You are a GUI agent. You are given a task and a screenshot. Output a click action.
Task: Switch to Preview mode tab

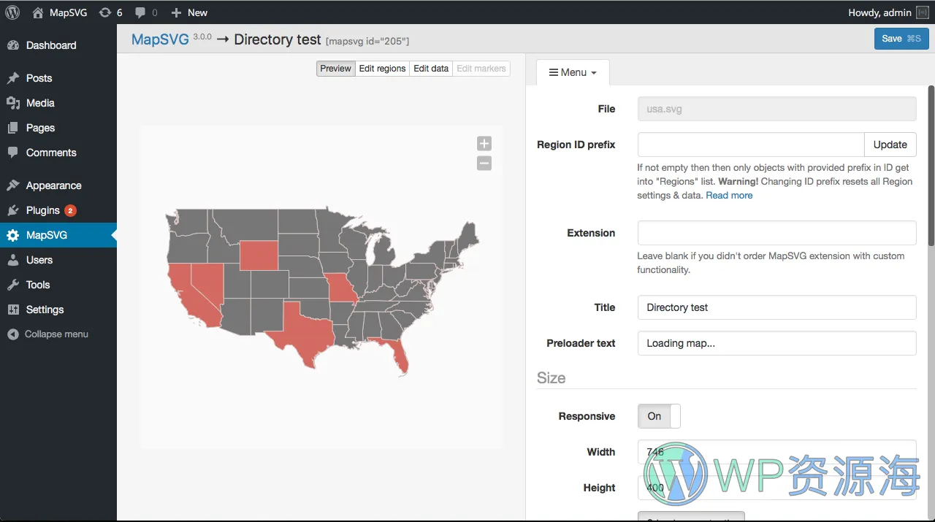click(x=336, y=69)
